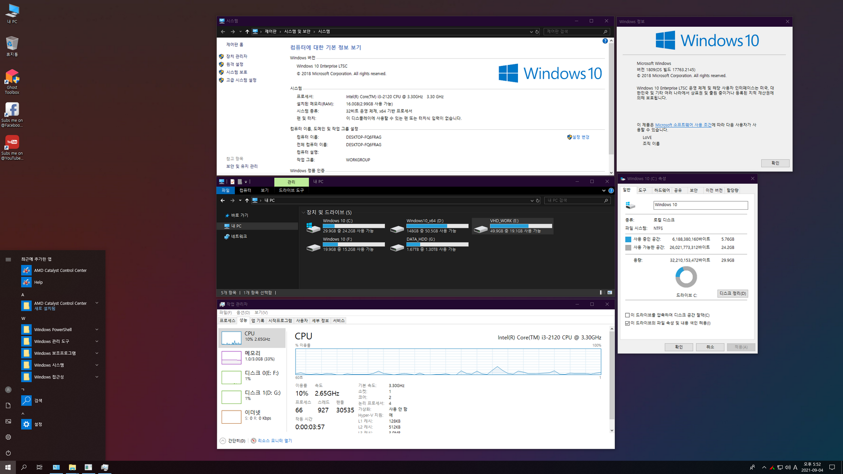This screenshot has height=474, width=843.
Task: Click 디스크 정리(D) button
Action: (x=732, y=293)
